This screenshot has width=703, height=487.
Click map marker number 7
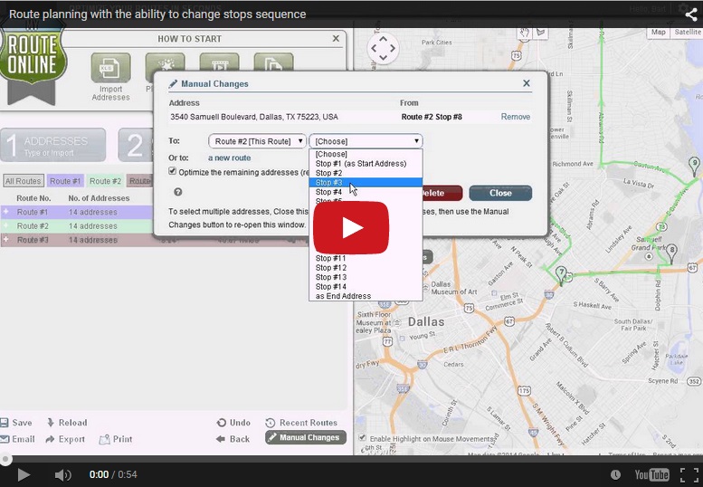tap(560, 273)
